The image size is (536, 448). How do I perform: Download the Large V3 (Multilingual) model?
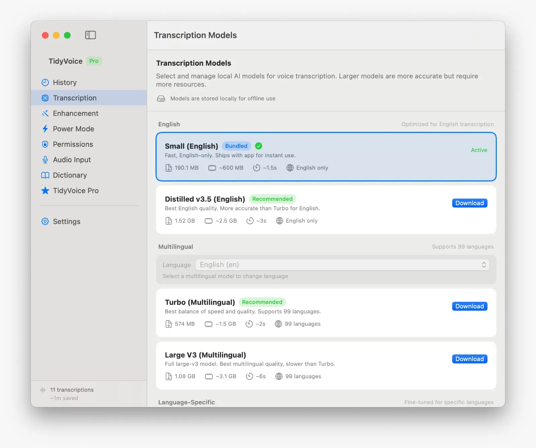click(470, 359)
